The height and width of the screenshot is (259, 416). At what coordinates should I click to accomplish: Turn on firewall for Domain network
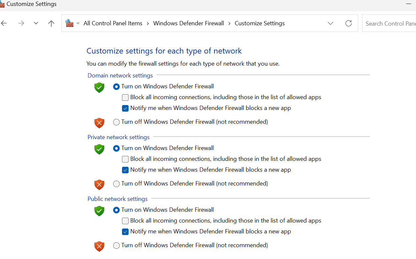(116, 87)
